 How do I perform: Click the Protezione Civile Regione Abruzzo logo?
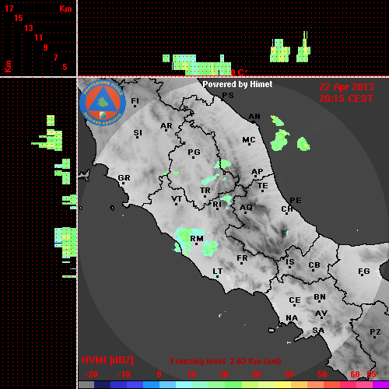[103, 103]
